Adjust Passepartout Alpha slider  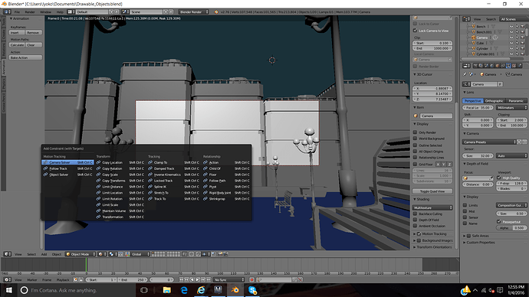(x=511, y=227)
